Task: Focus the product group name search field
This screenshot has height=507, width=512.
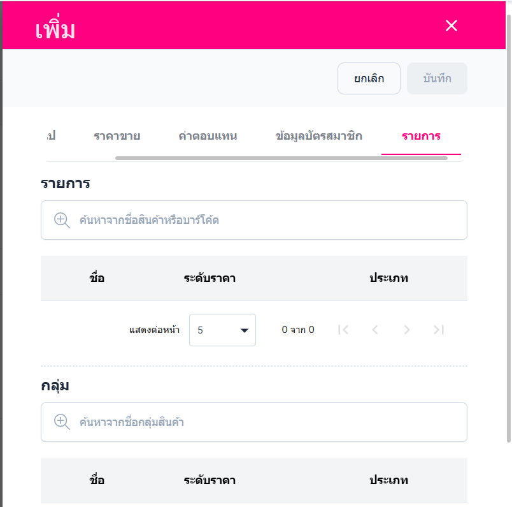Action: [267, 422]
